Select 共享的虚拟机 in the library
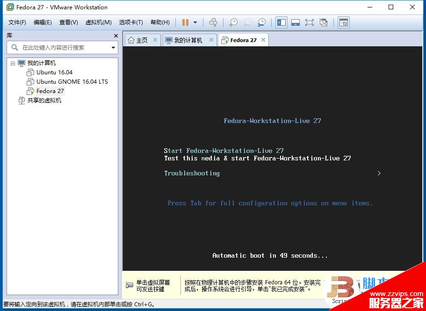The height and width of the screenshot is (311, 426). tap(44, 101)
